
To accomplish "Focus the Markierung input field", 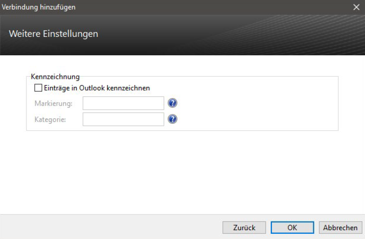I will click(x=123, y=103).
